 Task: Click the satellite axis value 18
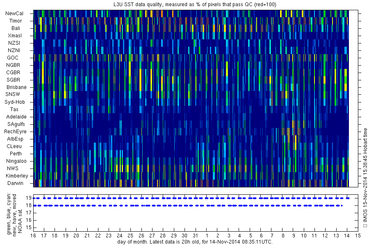[x=29, y=205]
